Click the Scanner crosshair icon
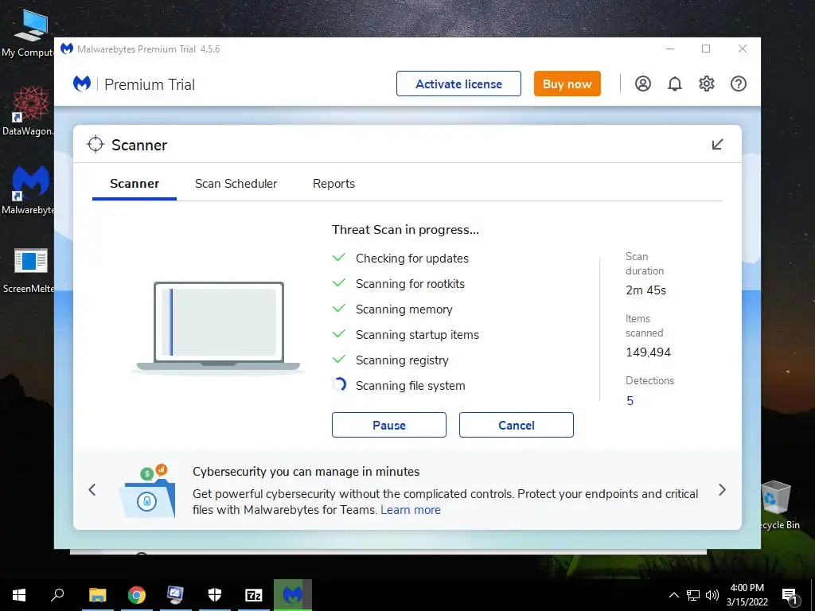The height and width of the screenshot is (611, 815). 96,145
